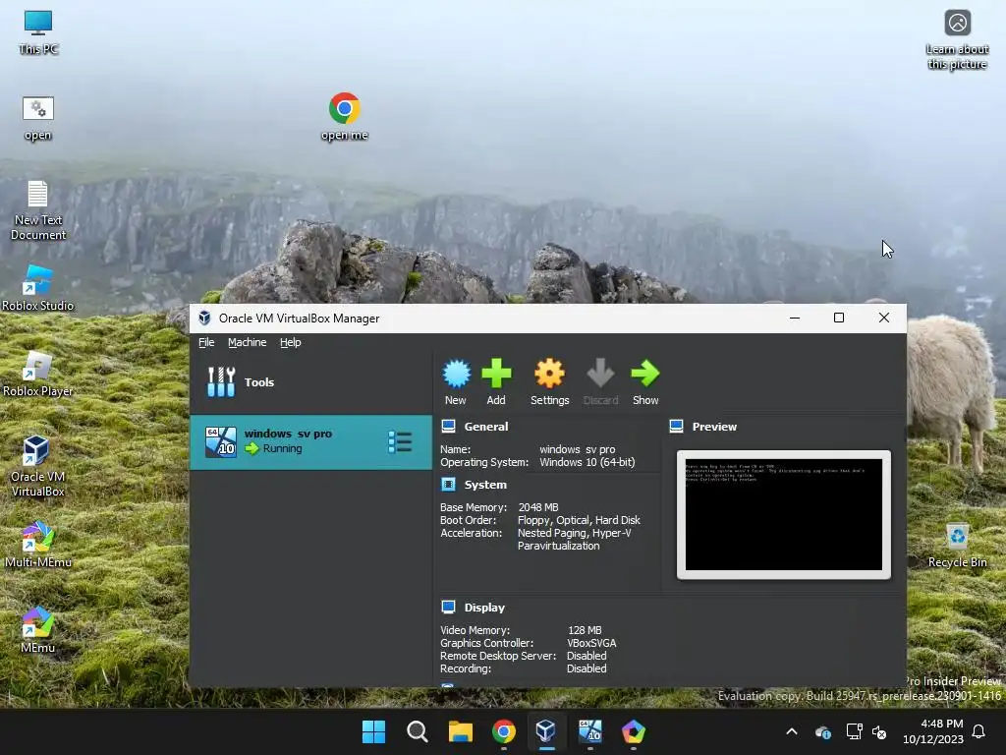Click the VM preview thumbnail

(783, 514)
